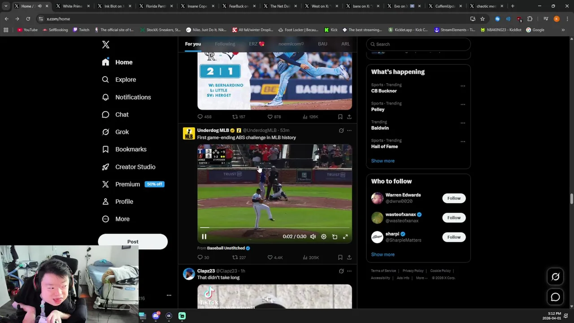The image size is (574, 323).
Task: Switch to the For you tab
Action: [x=193, y=44]
